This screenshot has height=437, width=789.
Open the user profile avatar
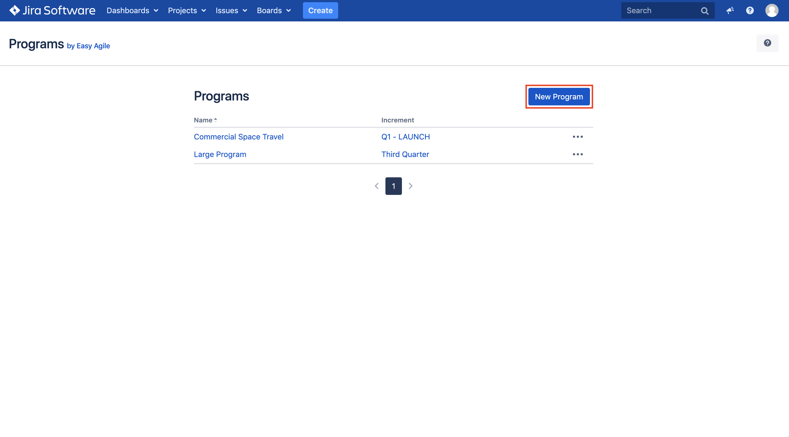[x=772, y=10]
